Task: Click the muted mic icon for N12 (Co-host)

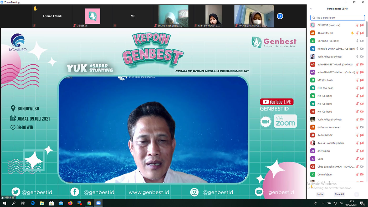Action: [x=357, y=88]
